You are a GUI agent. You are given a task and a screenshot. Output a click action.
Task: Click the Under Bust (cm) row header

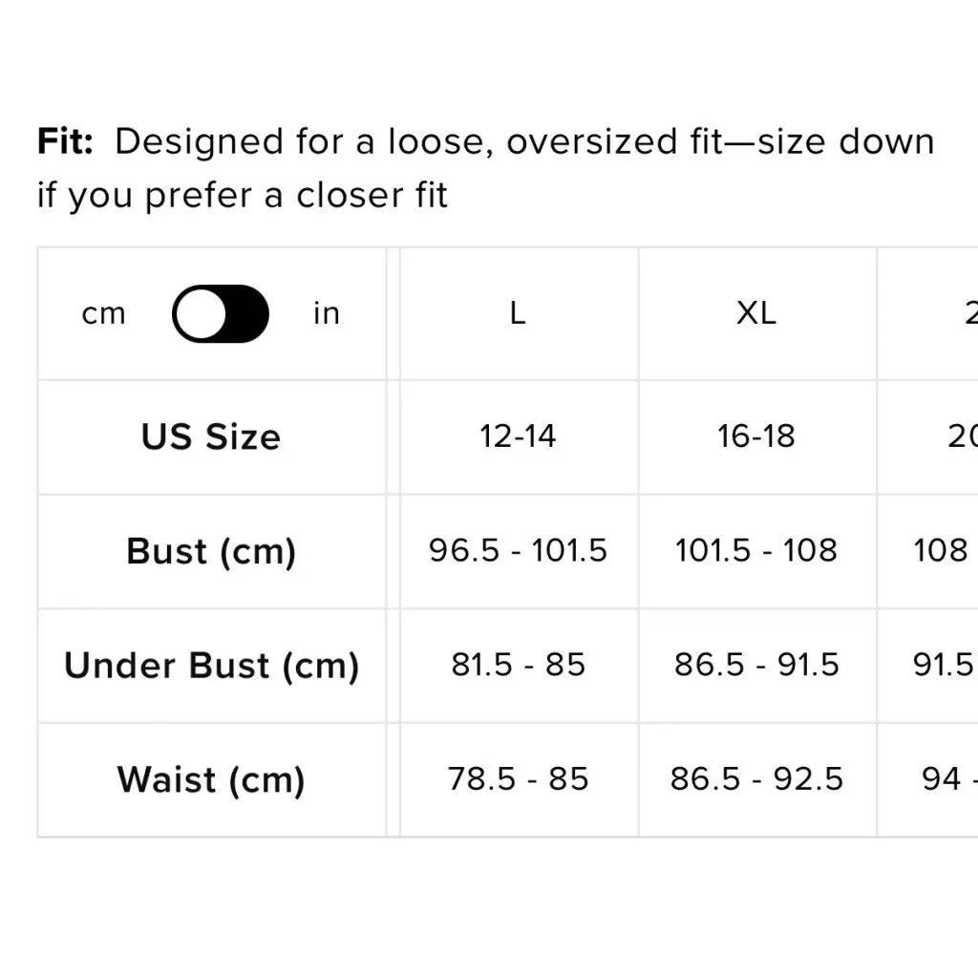(211, 666)
